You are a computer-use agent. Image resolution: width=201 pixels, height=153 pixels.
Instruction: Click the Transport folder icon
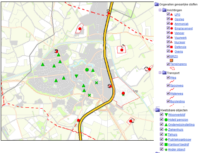pyautogui.click(x=164, y=73)
